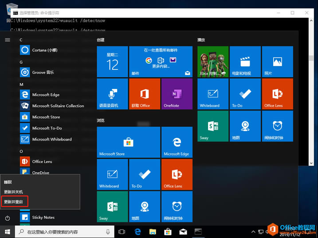Open Microsoft Solitaire Collection
The width and height of the screenshot is (318, 238).
52,106
